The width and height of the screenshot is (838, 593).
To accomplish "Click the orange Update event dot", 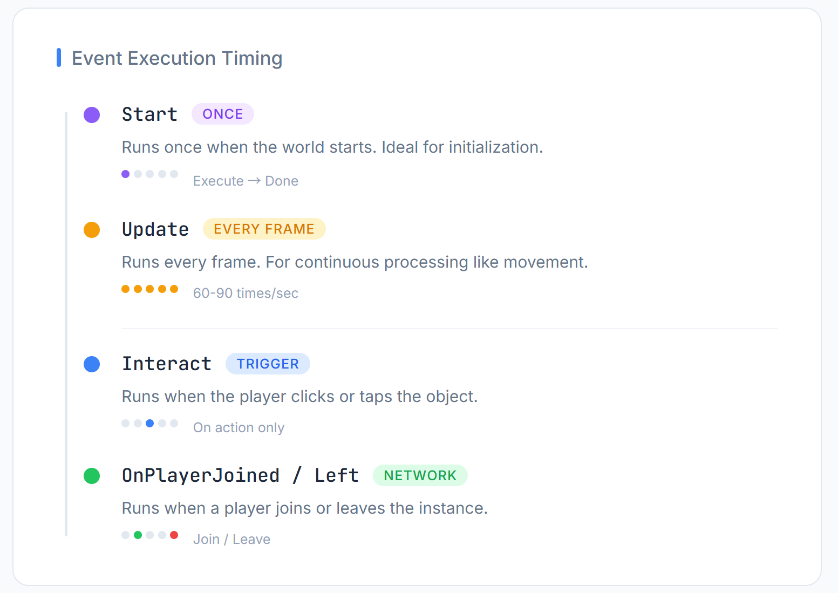I will pos(92,229).
